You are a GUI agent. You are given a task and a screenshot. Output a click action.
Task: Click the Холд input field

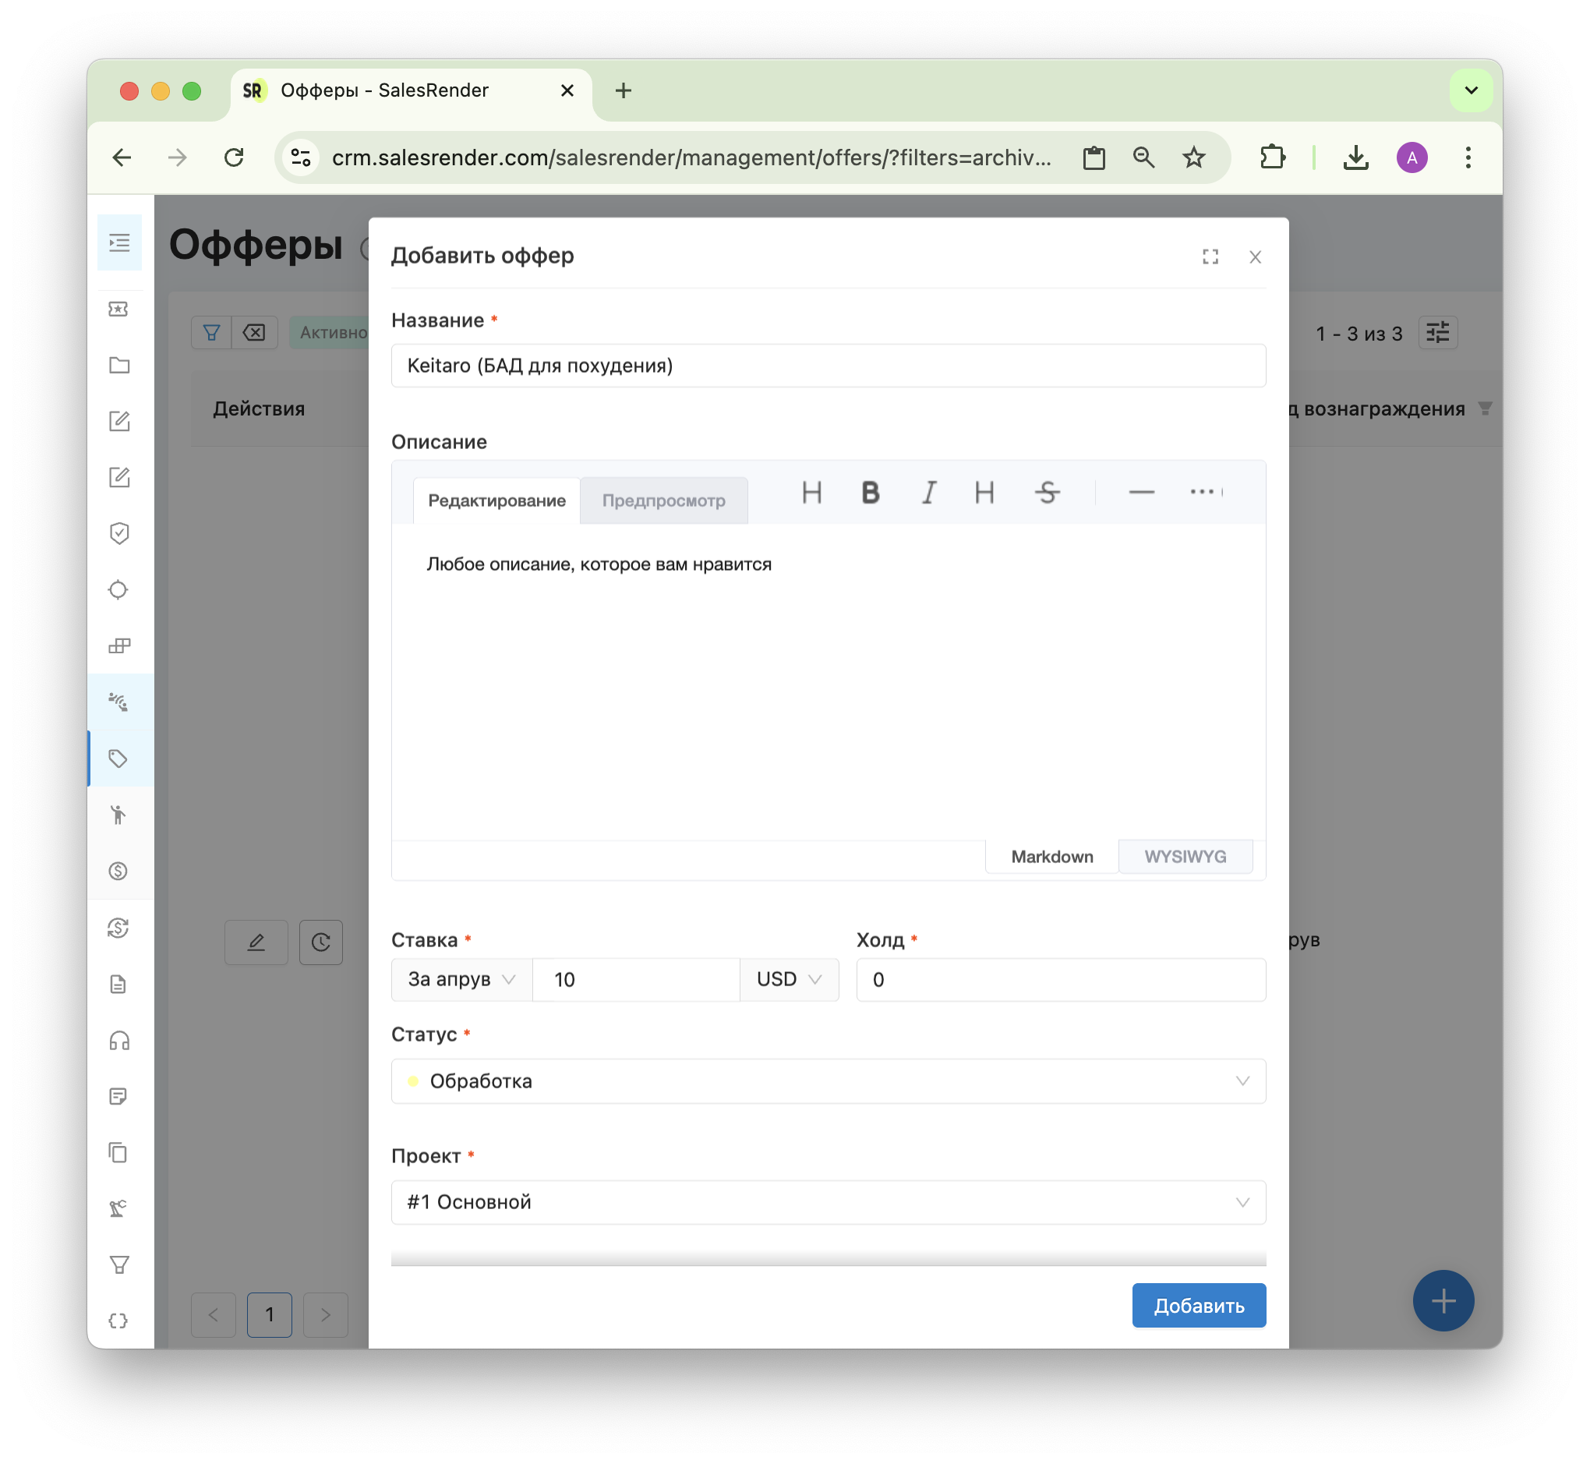tap(1061, 981)
